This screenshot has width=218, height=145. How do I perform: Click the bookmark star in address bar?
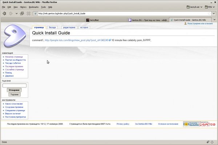coord(209,13)
